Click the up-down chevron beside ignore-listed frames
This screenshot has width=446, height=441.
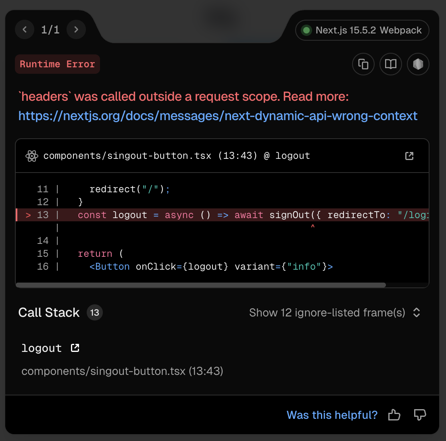[417, 313]
